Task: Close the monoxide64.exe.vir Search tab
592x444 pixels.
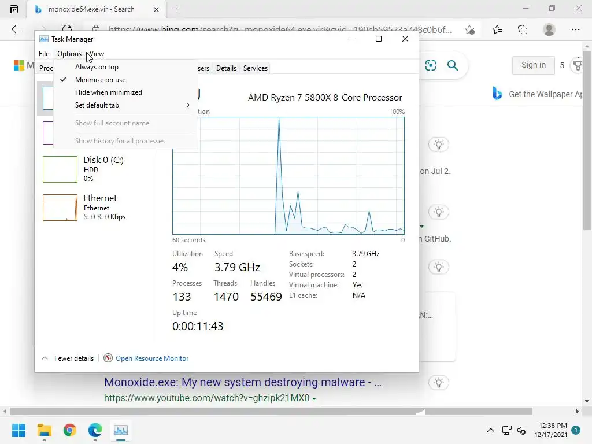Action: click(x=156, y=9)
